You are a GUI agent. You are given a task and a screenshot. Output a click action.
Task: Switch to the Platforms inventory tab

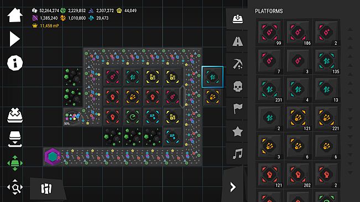click(238, 19)
